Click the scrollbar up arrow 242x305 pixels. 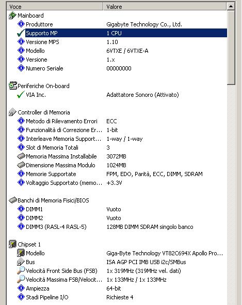pos(231,6)
